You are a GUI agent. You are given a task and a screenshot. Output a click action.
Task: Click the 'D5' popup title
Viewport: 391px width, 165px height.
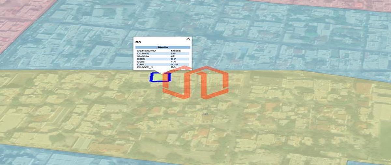tap(138, 42)
